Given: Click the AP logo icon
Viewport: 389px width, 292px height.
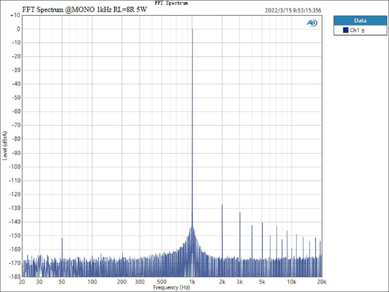Looking at the screenshot, I should pos(312,23).
